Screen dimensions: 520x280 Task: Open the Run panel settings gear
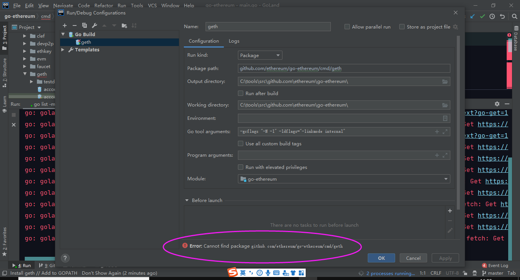(497, 104)
